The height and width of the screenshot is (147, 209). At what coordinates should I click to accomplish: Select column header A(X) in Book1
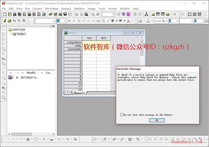89,38
